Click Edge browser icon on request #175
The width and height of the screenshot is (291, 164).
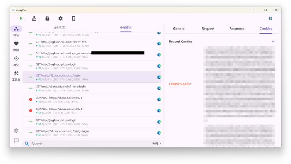159,44
